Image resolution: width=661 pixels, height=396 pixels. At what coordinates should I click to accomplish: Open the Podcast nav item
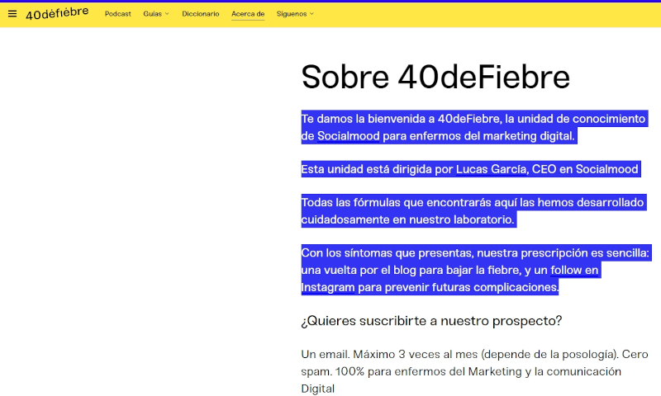point(118,14)
